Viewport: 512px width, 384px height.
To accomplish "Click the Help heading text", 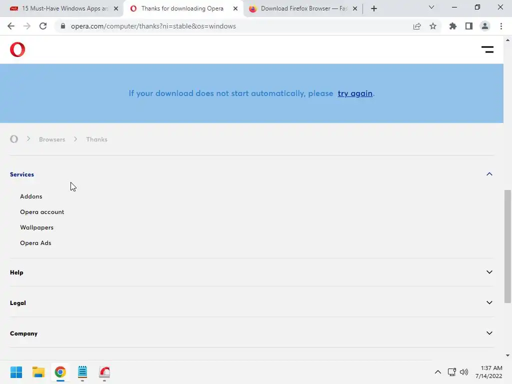I will (x=16, y=272).
